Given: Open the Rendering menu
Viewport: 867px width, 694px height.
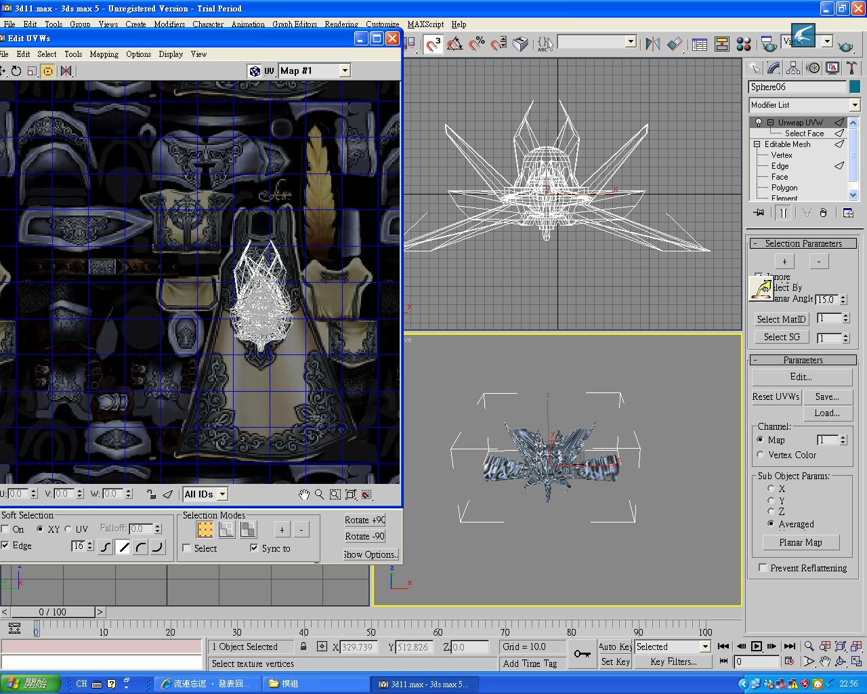Looking at the screenshot, I should coord(341,24).
